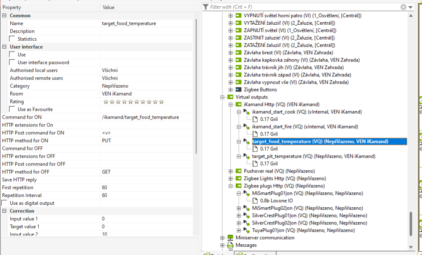Expand the Messages tree node
Viewport: 422px width, 255px height.
click(x=222, y=245)
